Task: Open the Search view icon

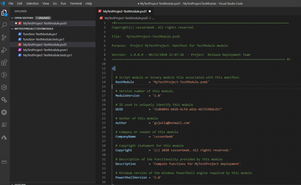Action: pyautogui.click(x=4, y=25)
